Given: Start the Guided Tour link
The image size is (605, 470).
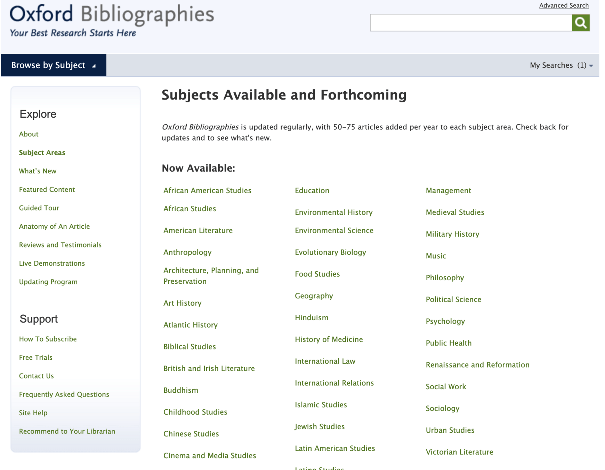Looking at the screenshot, I should tap(39, 208).
